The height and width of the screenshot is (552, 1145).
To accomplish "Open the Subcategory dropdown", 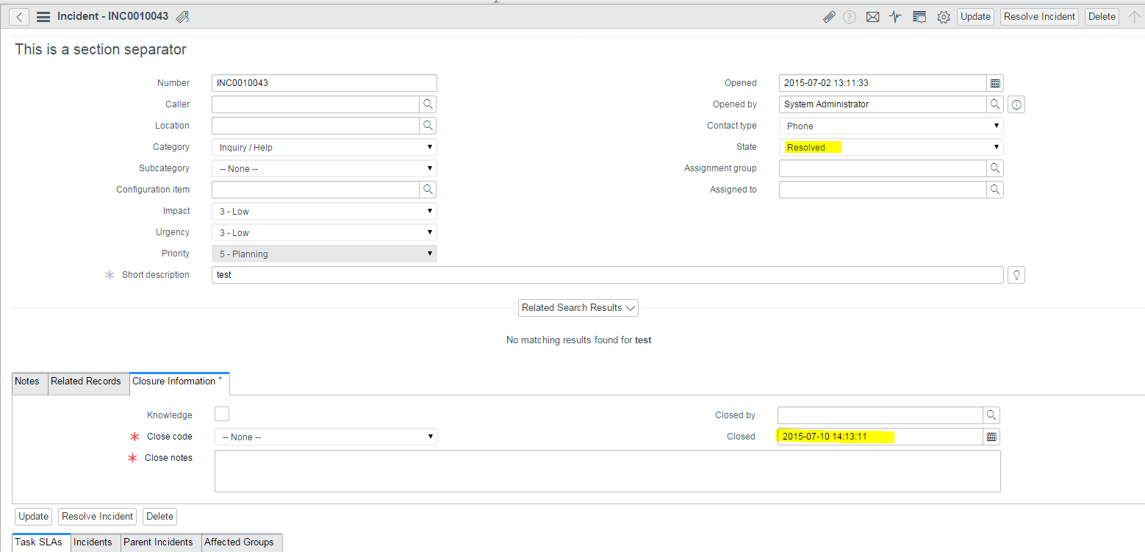I will 324,168.
